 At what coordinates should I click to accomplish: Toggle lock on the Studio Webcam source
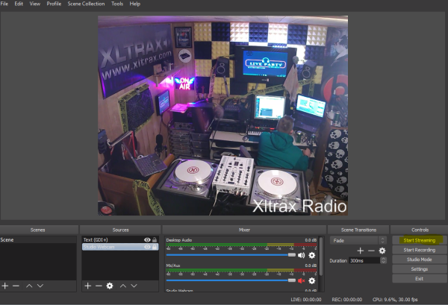click(155, 247)
